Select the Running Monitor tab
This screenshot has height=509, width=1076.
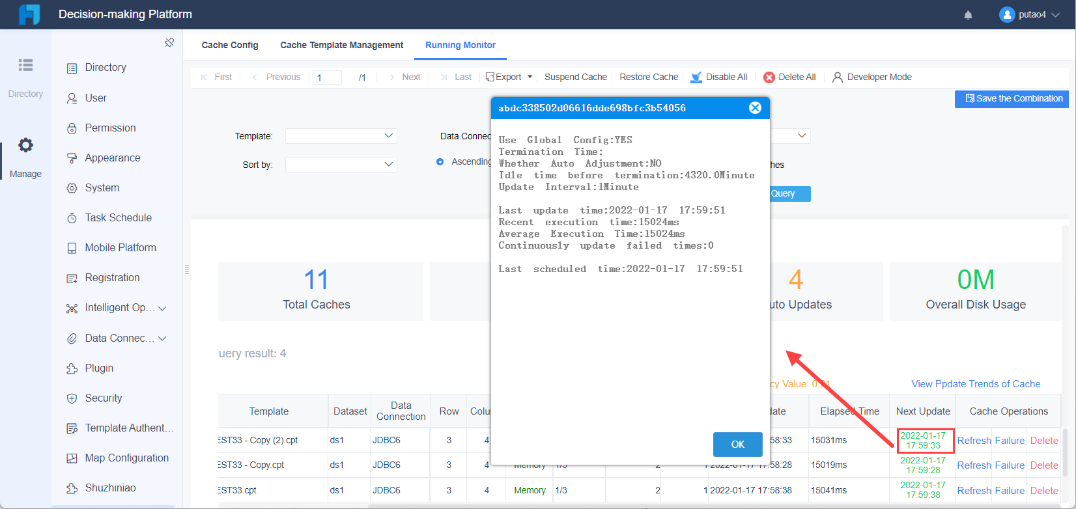coord(460,45)
